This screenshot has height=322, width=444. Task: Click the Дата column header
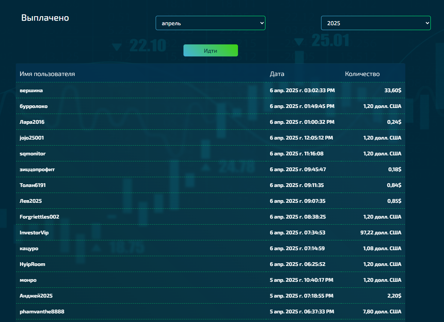pyautogui.click(x=277, y=74)
